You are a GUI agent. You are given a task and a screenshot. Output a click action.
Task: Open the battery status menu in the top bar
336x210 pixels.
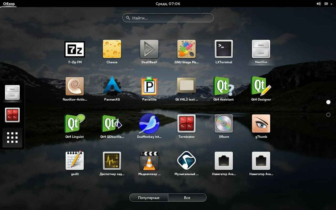click(326, 3)
